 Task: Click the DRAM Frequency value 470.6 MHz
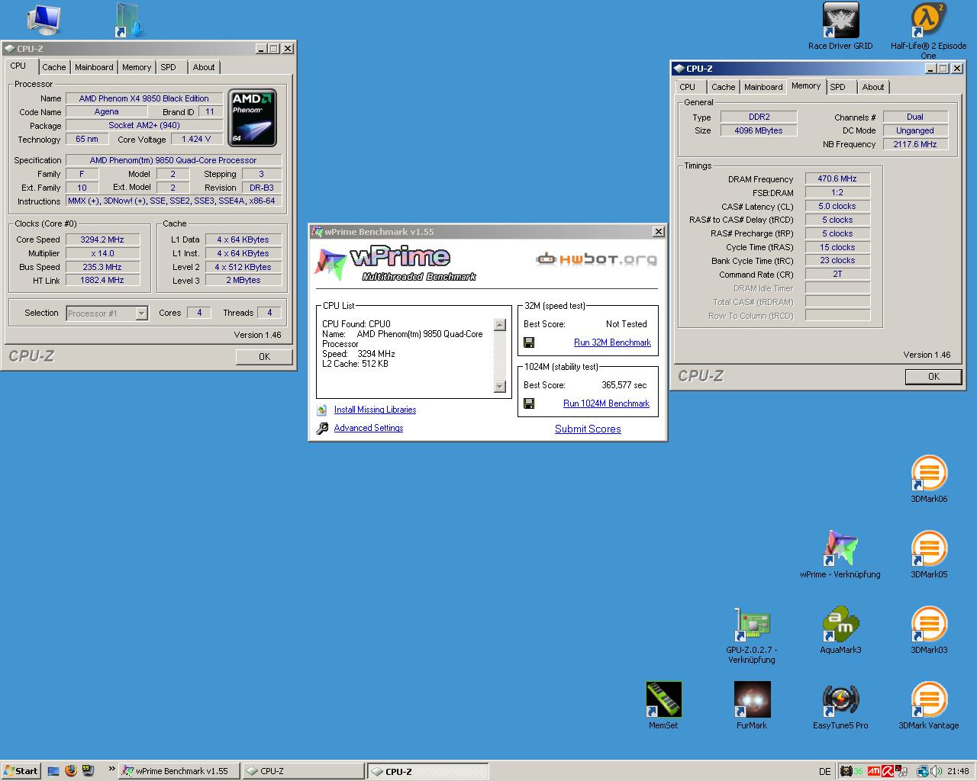coord(837,179)
